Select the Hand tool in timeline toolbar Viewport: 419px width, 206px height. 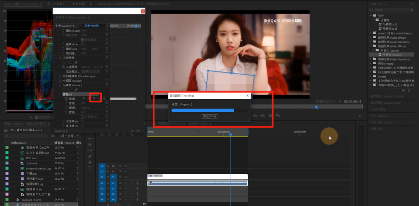pos(90,162)
